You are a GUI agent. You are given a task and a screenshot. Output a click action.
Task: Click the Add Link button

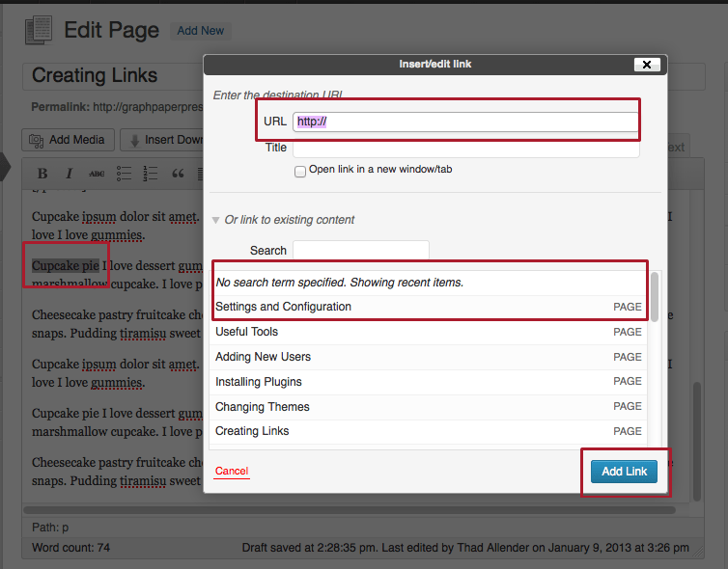[624, 472]
